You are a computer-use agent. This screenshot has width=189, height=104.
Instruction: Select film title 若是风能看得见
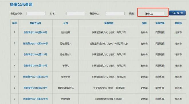(66, 88)
